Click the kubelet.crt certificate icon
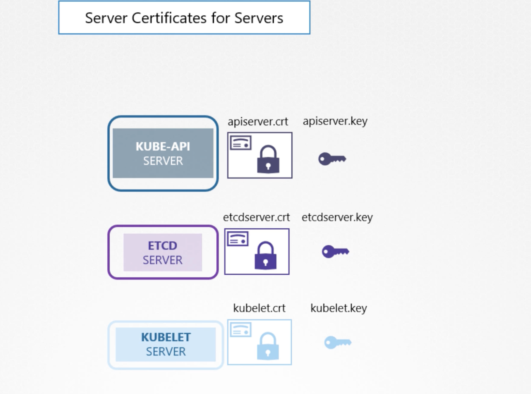The width and height of the screenshot is (531, 394). [259, 342]
